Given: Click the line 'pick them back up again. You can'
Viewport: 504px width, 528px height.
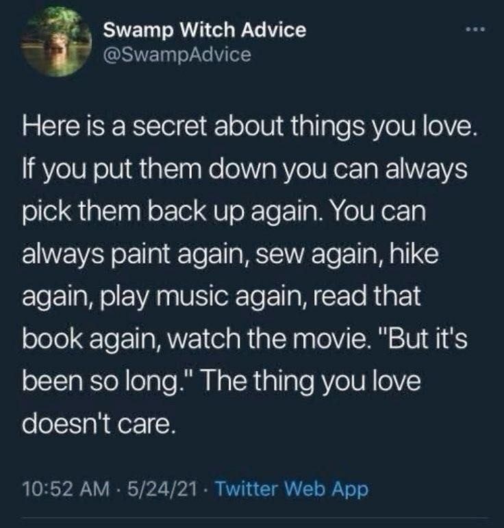Looking at the screenshot, I should (224, 212).
